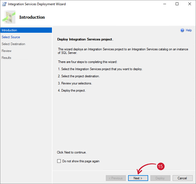Enable 'Do not show this page again'
The image size is (196, 184).
click(x=59, y=161)
